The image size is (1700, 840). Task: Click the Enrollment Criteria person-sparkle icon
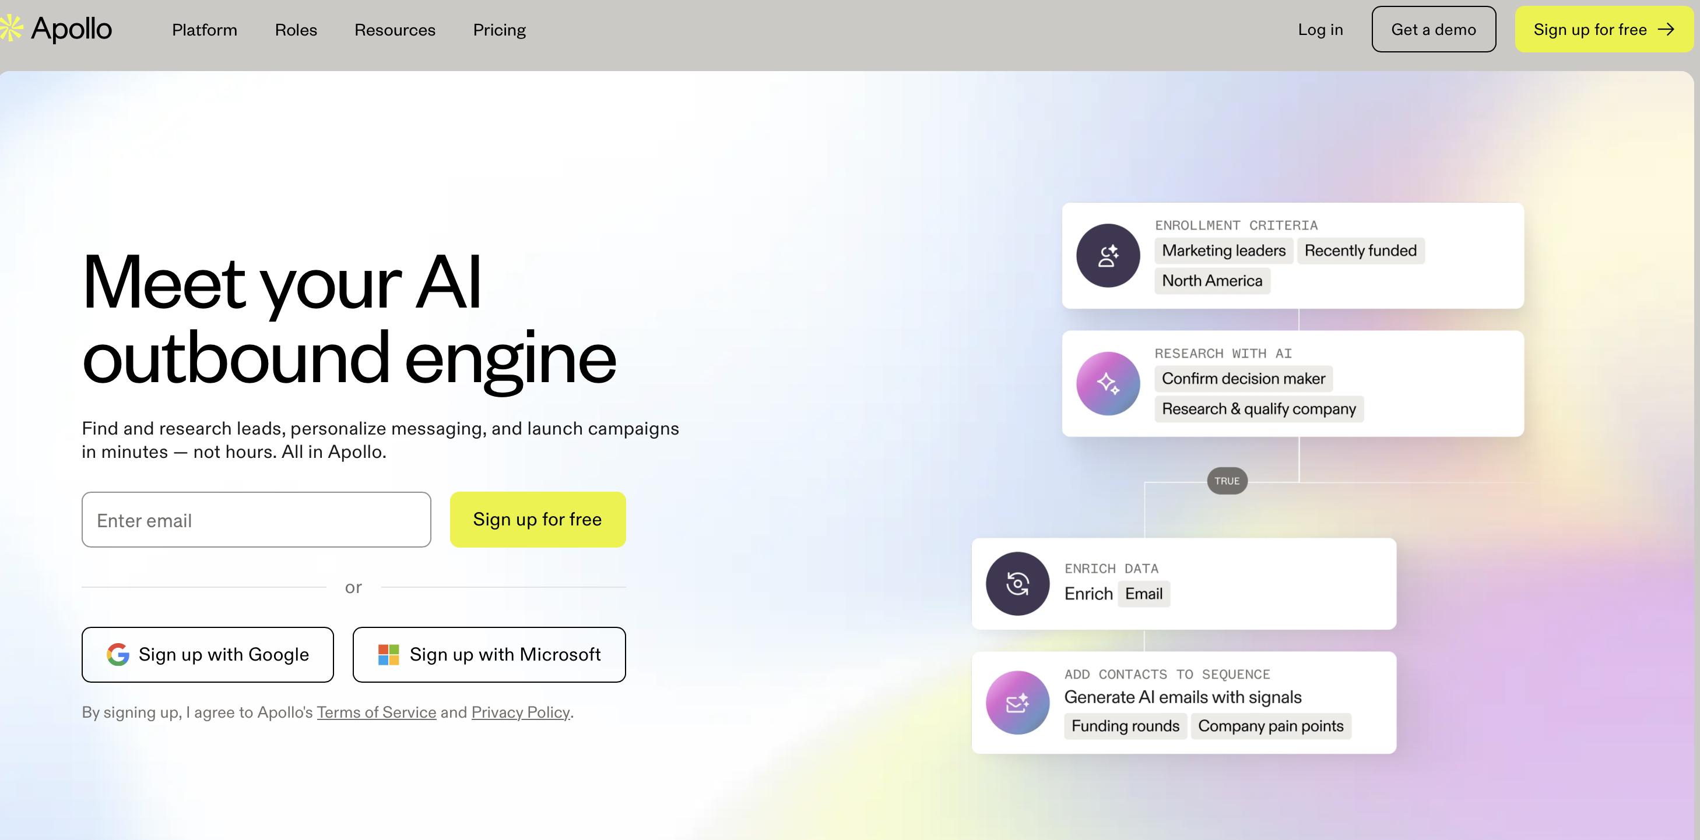point(1108,256)
